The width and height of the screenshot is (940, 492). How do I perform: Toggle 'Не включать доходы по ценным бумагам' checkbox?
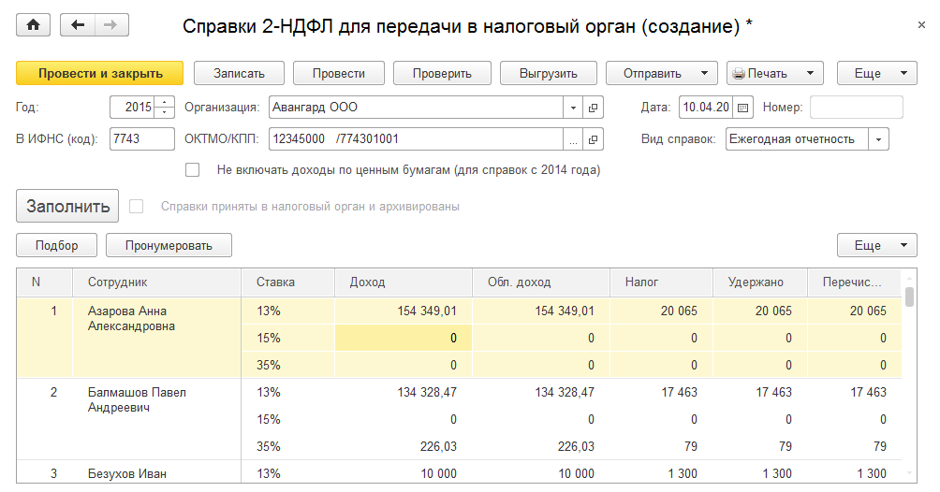[193, 169]
